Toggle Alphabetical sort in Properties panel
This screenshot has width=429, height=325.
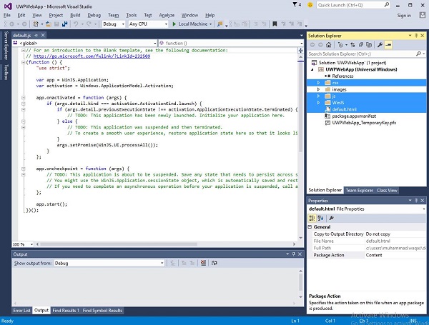(x=320, y=218)
